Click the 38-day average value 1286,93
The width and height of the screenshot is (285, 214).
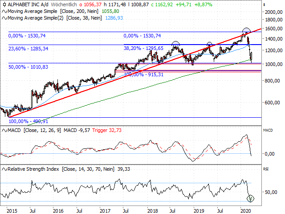114,18
